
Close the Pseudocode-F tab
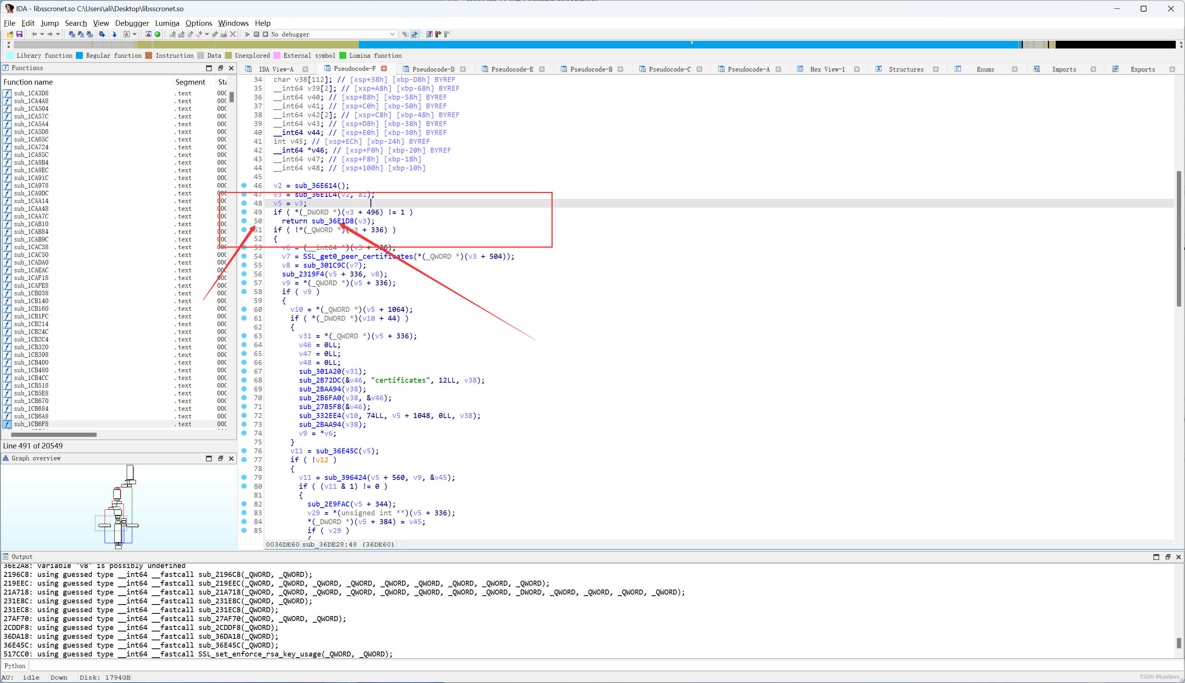(384, 68)
